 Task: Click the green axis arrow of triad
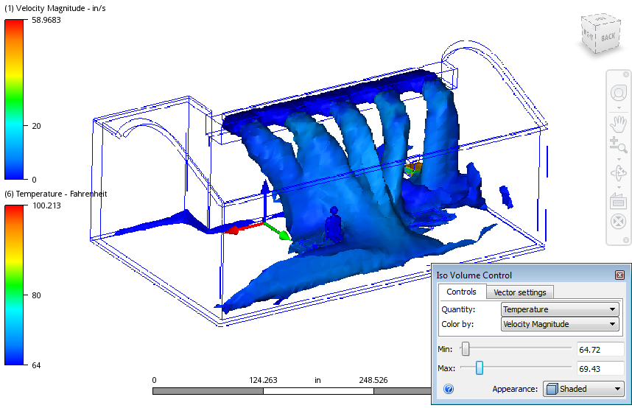[278, 231]
